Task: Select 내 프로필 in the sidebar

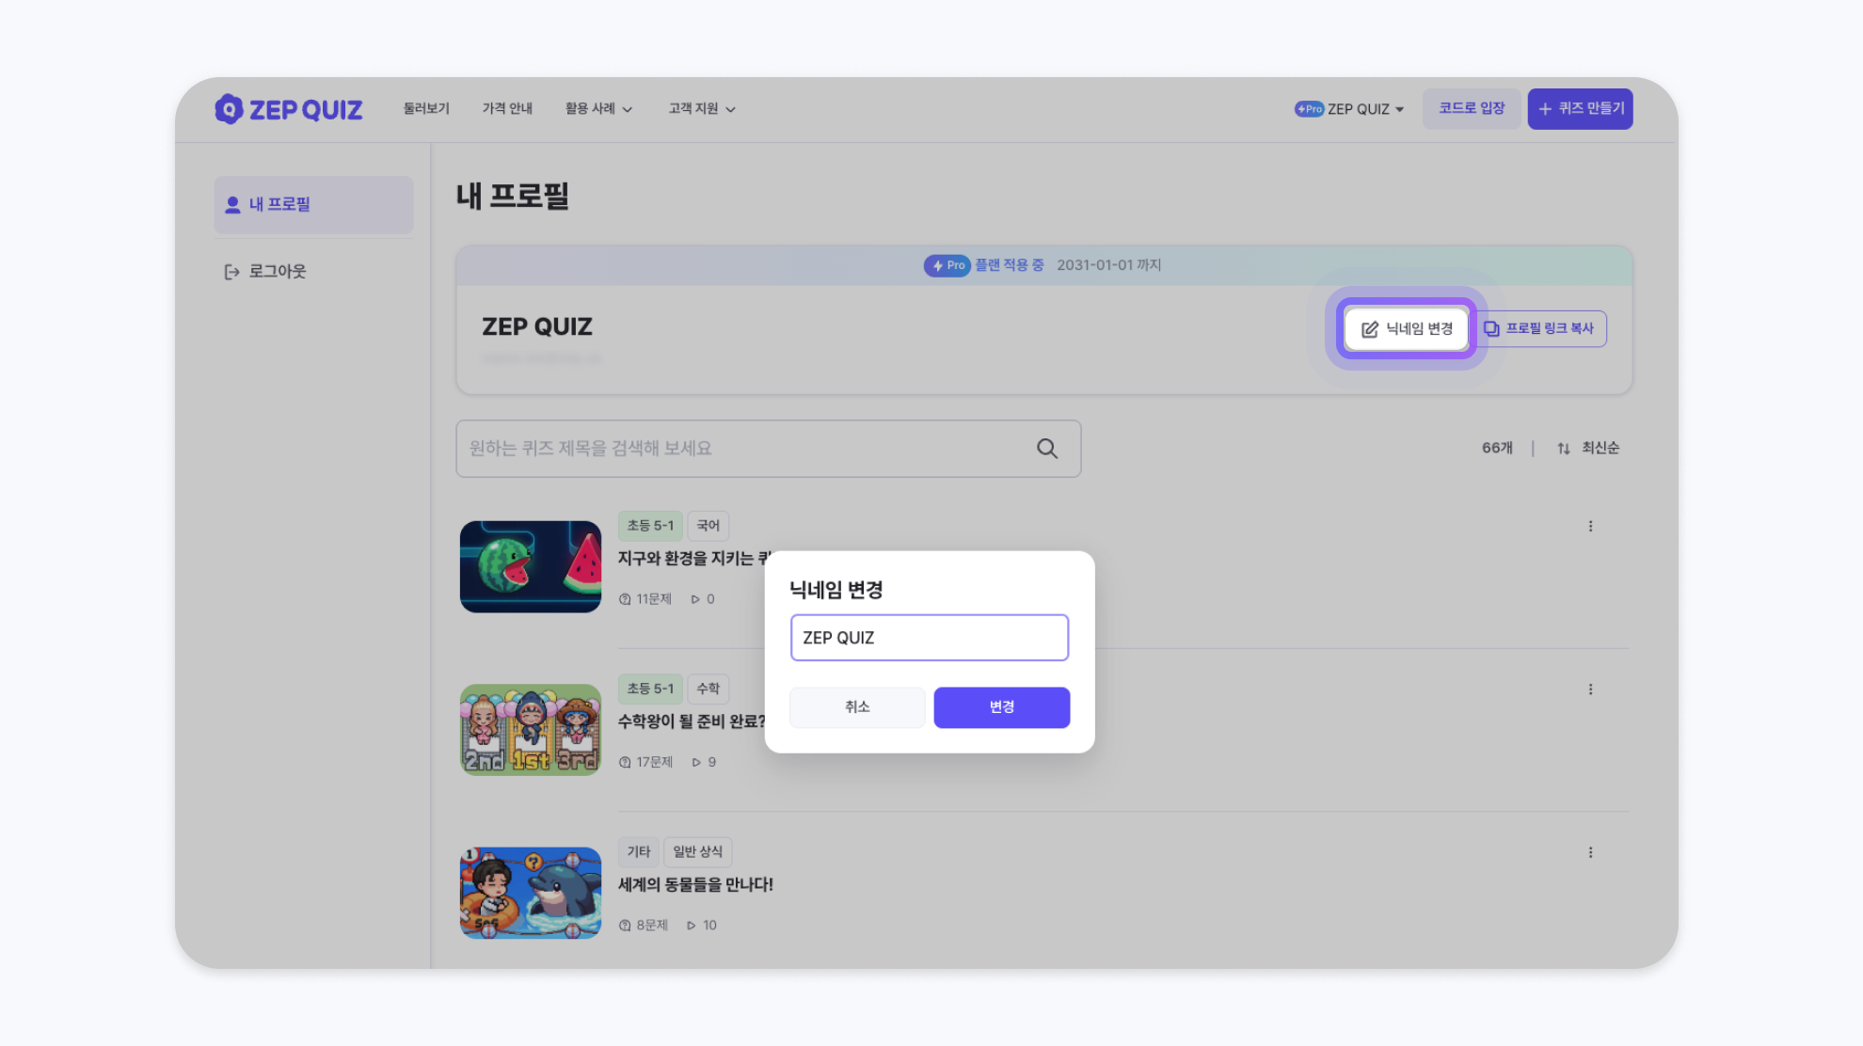Action: (x=313, y=205)
